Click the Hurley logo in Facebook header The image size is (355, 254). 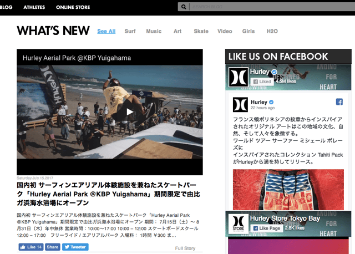click(x=239, y=77)
